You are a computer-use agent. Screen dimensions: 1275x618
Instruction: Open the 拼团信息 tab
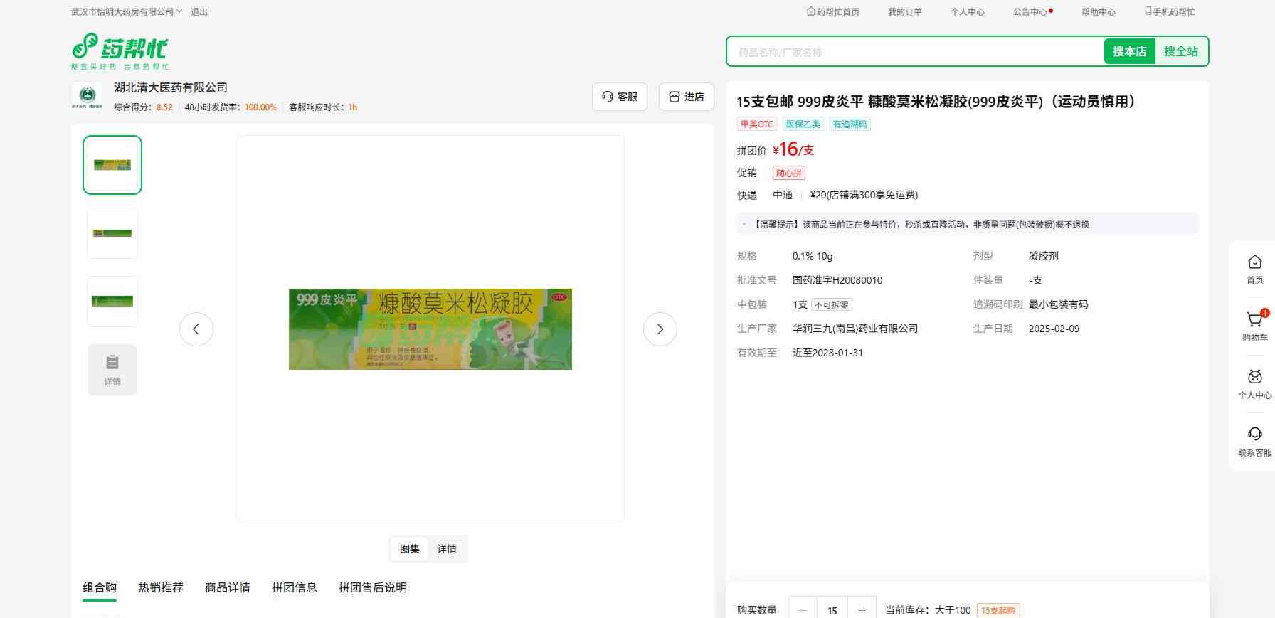(x=294, y=587)
